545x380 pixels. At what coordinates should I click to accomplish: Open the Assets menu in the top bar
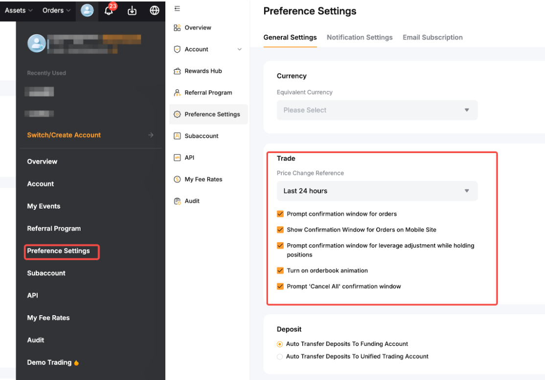point(19,11)
